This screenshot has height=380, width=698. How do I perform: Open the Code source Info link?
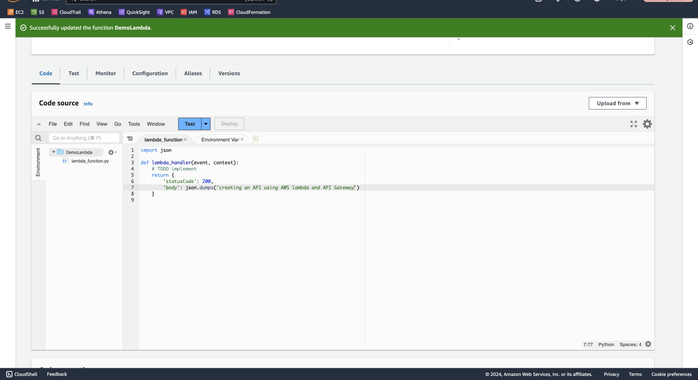coord(88,104)
